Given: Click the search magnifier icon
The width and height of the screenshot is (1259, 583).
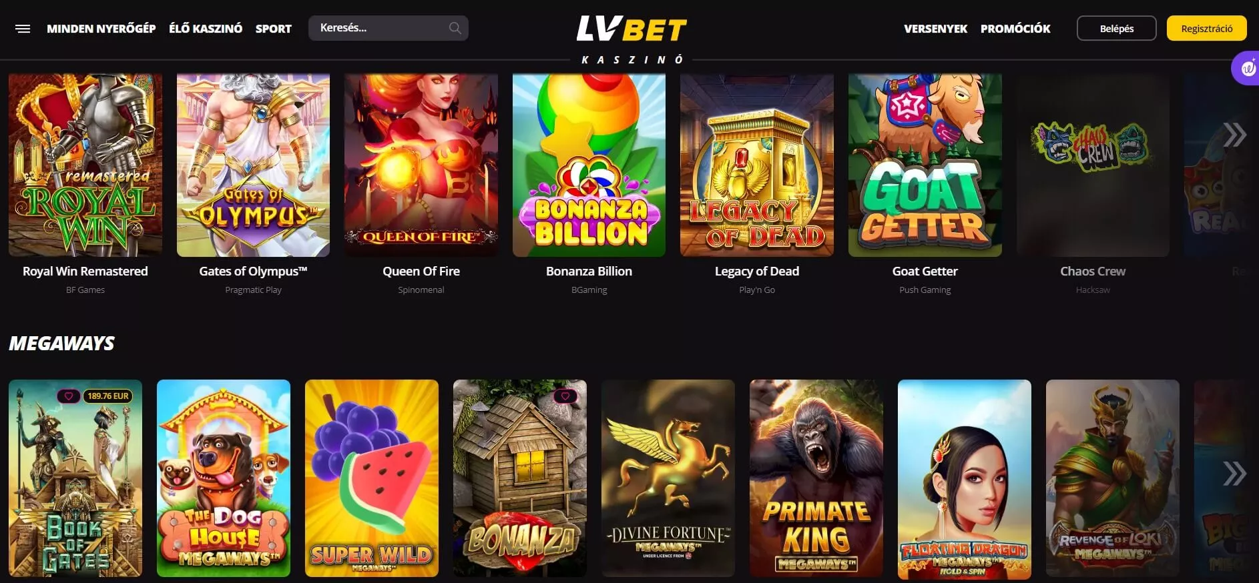Looking at the screenshot, I should [x=455, y=28].
